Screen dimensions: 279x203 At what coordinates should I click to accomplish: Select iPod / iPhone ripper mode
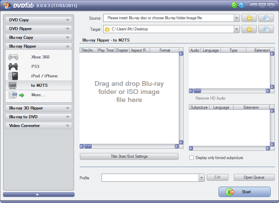coord(38,76)
